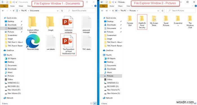The height and width of the screenshot is (105, 197).
Task: Open the Screenshots folder icon in Pictures window
Action: (x=178, y=21)
